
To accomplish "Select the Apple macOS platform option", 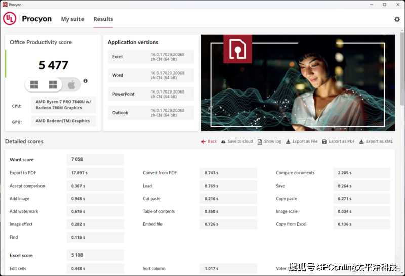I will click(x=71, y=85).
